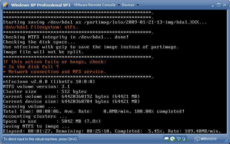Click the 'Scanning volume ...' line
Image resolution: width=230 pixels, height=144 pixels.
click(29, 107)
